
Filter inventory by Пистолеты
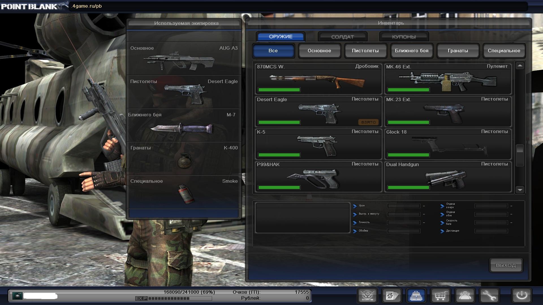click(365, 51)
